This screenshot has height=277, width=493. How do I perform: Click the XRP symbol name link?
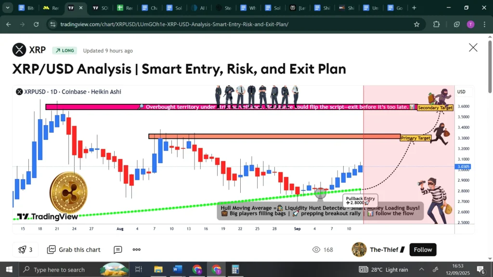pos(38,50)
